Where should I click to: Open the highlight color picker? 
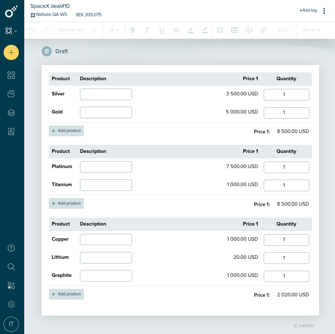(205, 30)
